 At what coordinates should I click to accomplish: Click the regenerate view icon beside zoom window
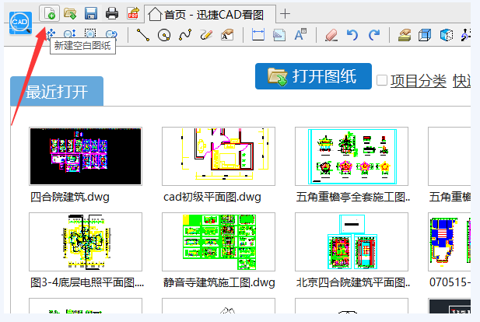[x=111, y=34]
